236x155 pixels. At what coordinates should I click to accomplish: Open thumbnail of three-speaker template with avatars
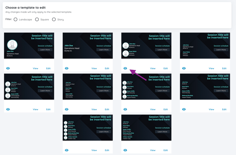click(x=29, y=87)
